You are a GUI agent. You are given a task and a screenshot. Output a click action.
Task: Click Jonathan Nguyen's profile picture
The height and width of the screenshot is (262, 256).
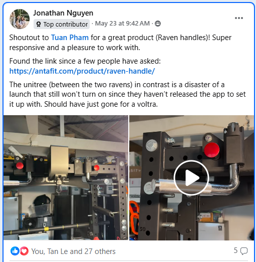coord(20,19)
